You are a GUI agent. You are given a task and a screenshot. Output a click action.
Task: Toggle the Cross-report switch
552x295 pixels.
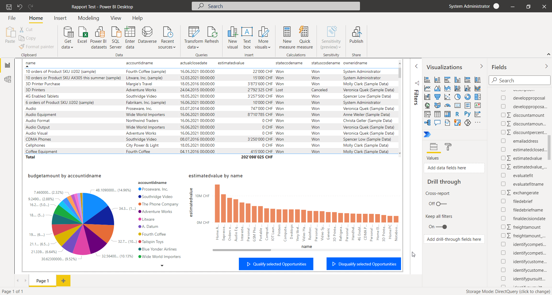click(441, 204)
